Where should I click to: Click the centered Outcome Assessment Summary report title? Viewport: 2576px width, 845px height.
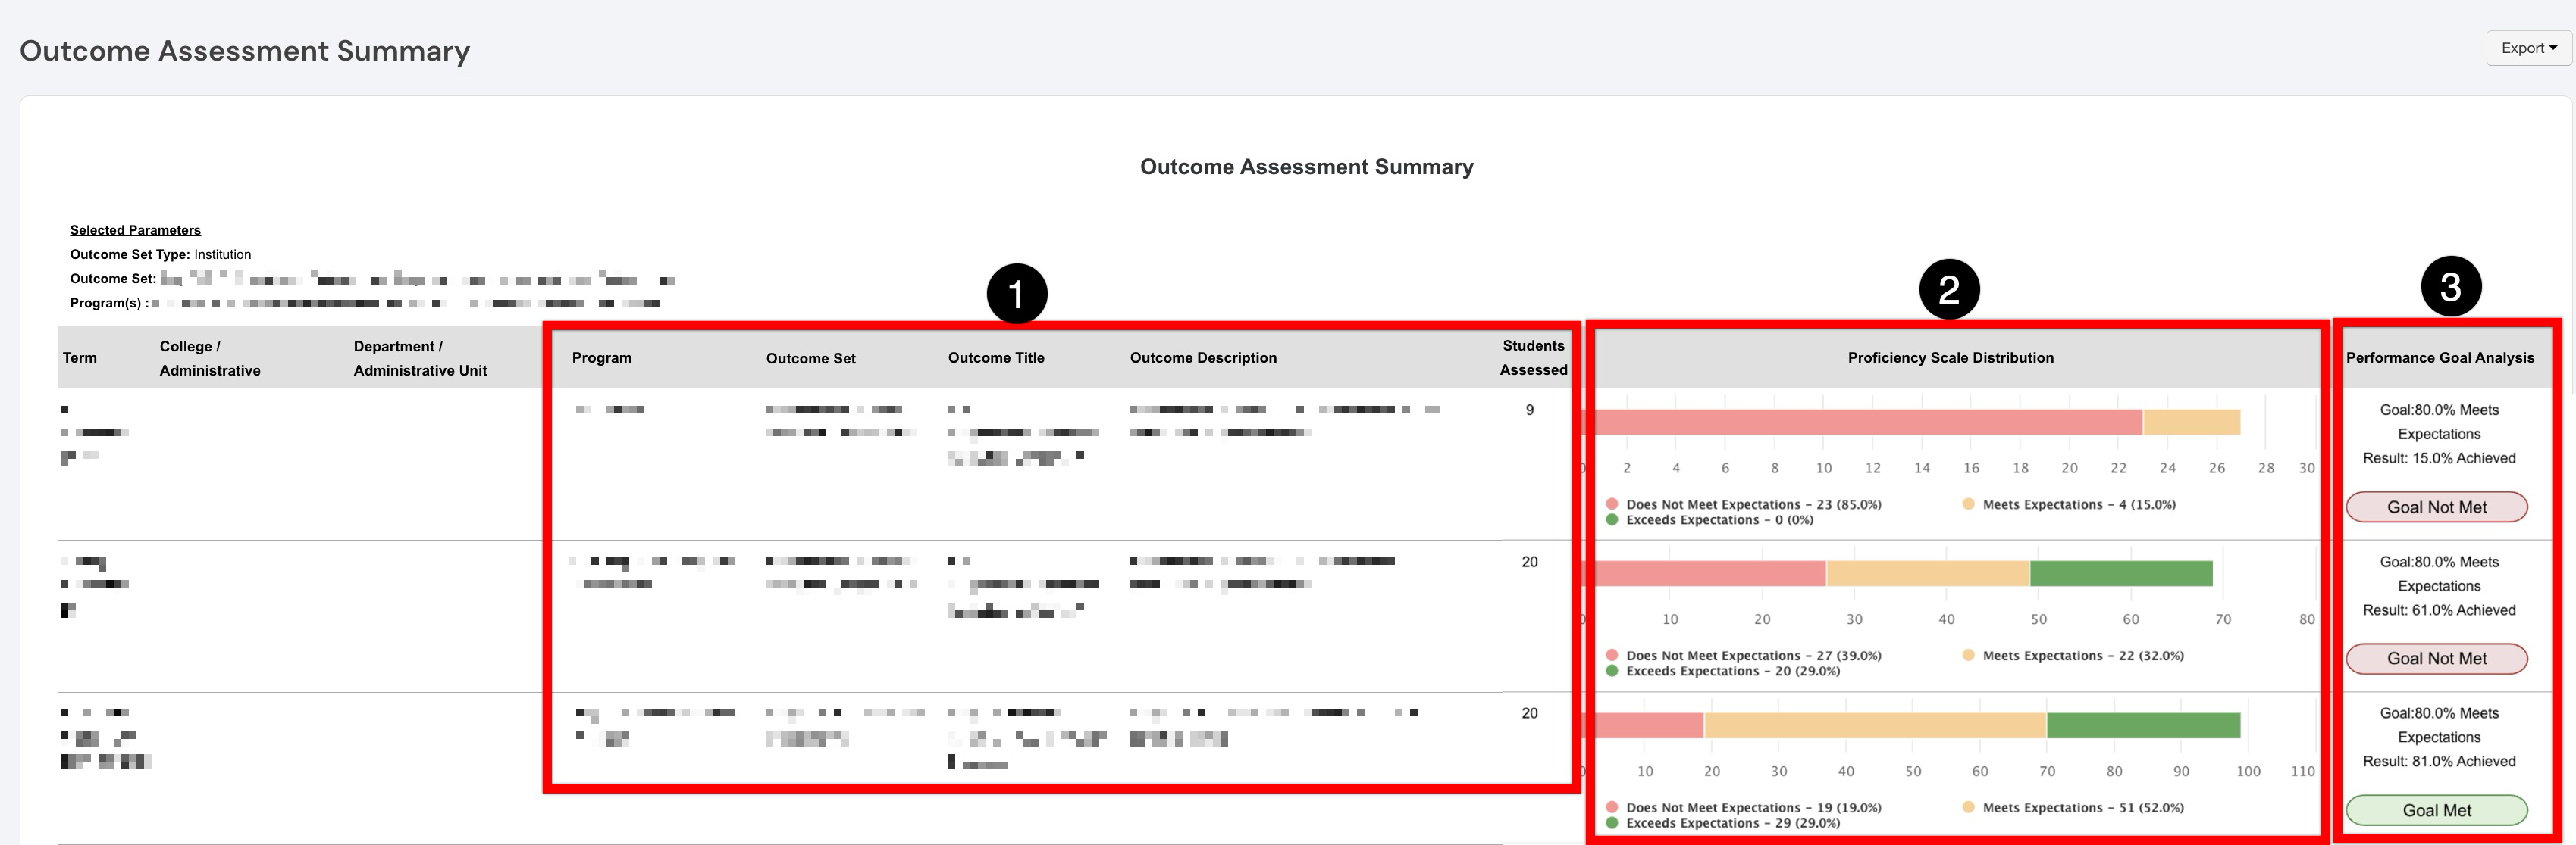click(1307, 167)
